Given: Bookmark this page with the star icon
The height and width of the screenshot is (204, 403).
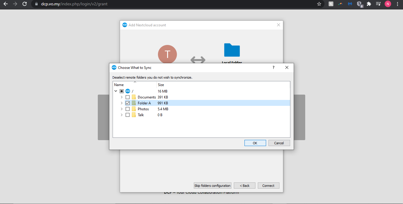Looking at the screenshot, I should tap(319, 4).
